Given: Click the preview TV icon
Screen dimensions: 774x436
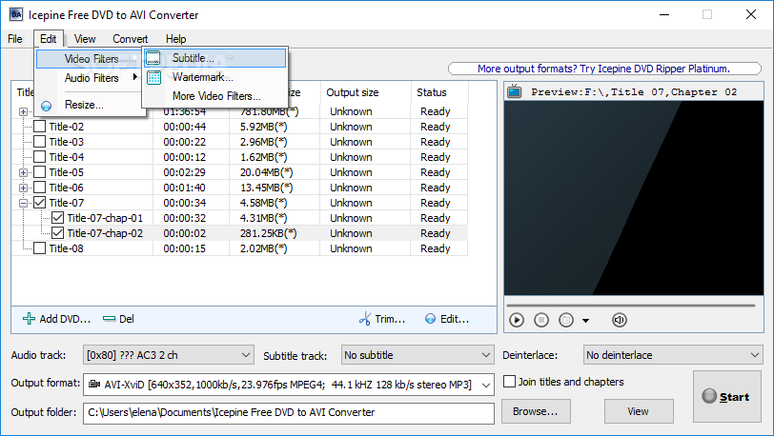Looking at the screenshot, I should point(515,91).
